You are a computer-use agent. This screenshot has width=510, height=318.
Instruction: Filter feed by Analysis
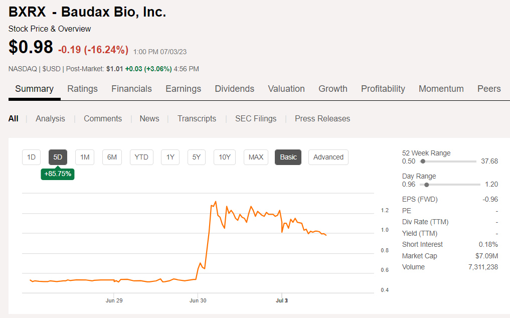point(50,118)
